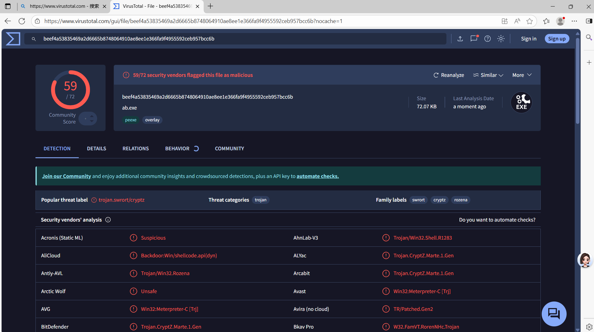Open the Edge sidebar search icon
The height and width of the screenshot is (332, 594).
pos(589,38)
